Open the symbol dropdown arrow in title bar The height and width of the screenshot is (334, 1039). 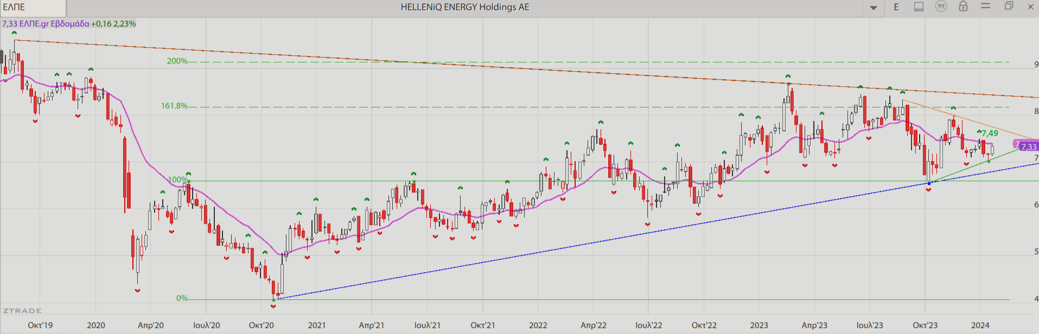pyautogui.click(x=874, y=8)
